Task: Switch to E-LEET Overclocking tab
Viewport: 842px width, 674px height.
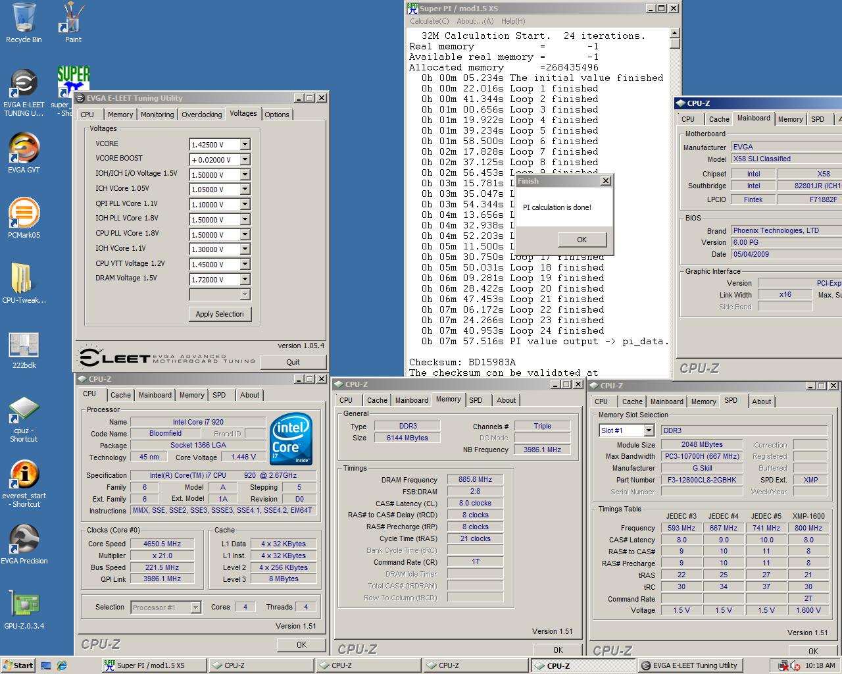Action: pyautogui.click(x=201, y=115)
